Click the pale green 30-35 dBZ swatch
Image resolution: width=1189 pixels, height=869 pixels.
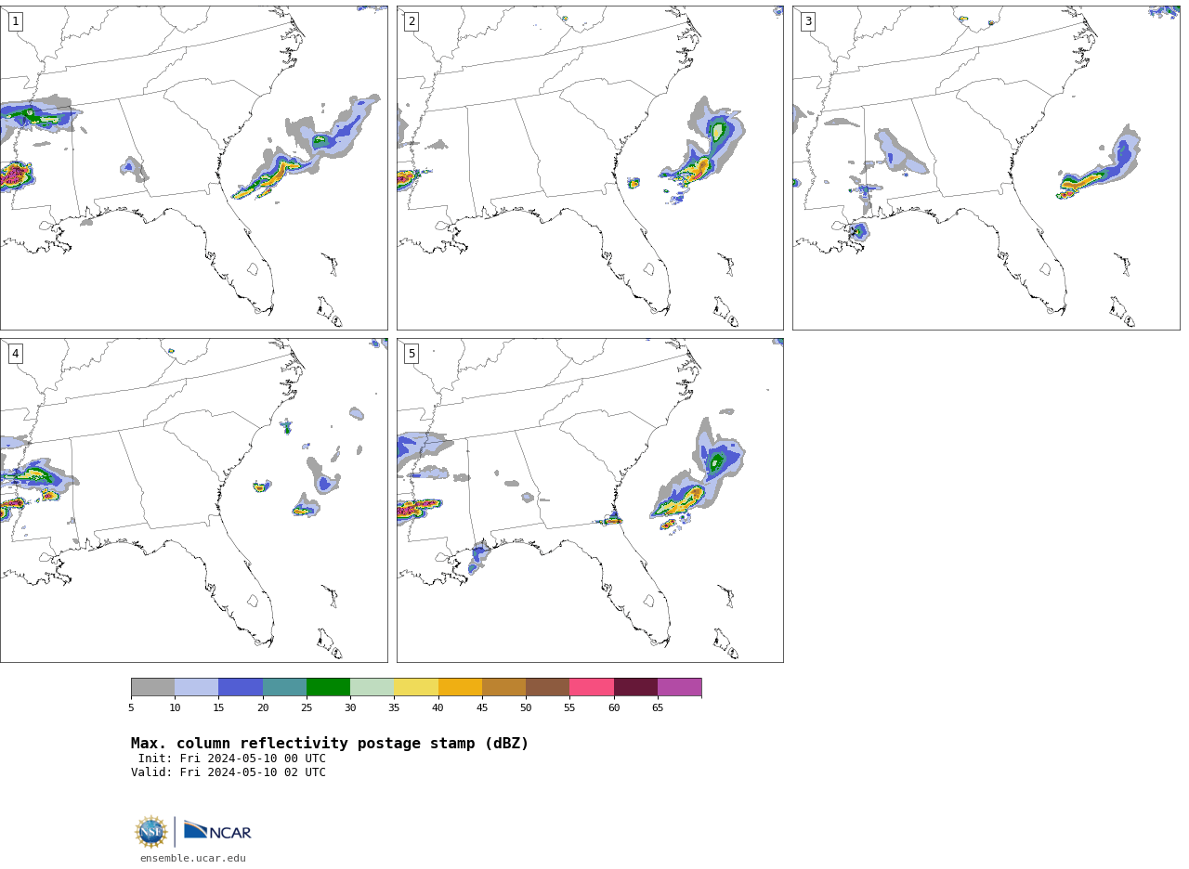pyautogui.click(x=372, y=687)
